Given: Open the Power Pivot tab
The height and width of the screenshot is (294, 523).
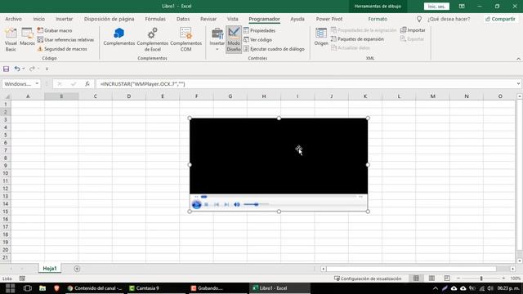Looking at the screenshot, I should 329,19.
